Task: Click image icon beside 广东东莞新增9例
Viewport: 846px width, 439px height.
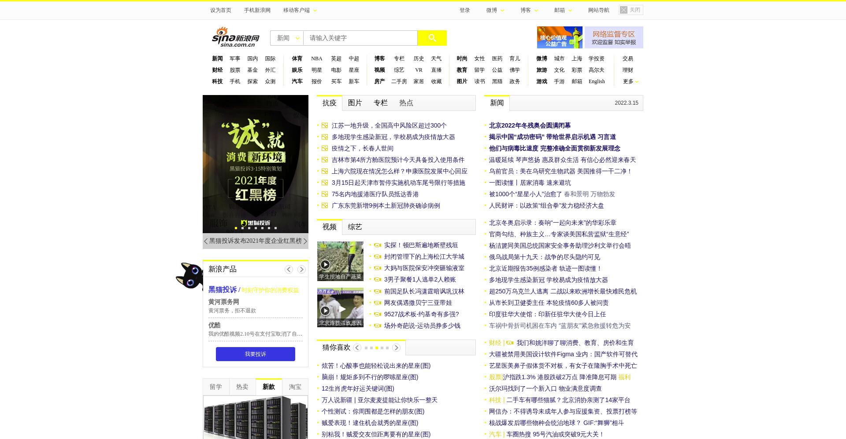Action: coord(325,205)
